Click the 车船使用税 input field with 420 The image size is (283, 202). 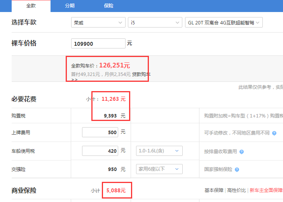[100, 151]
